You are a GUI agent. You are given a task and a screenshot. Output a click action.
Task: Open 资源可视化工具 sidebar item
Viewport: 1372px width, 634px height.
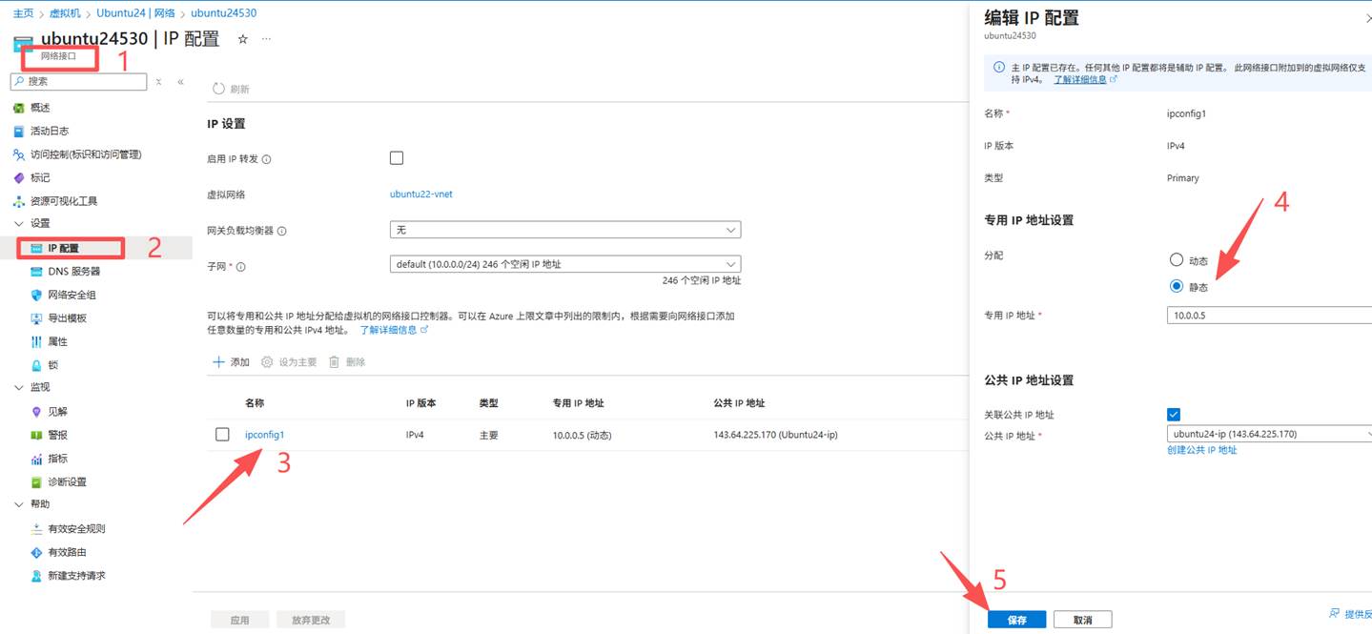(x=63, y=201)
